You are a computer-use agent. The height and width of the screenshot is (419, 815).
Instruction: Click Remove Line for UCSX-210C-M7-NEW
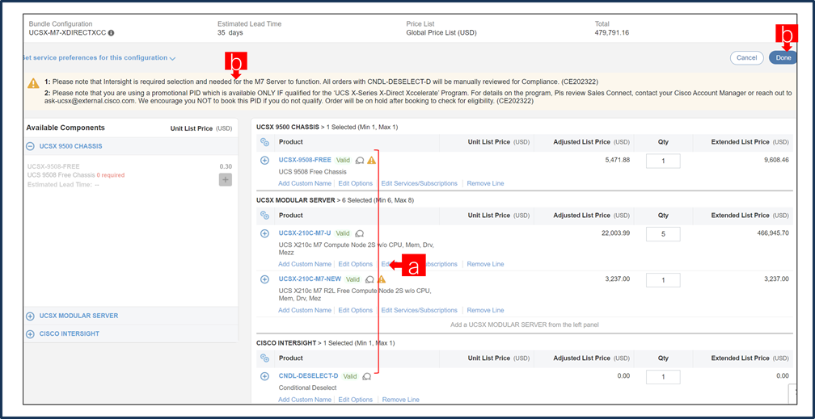tap(485, 311)
